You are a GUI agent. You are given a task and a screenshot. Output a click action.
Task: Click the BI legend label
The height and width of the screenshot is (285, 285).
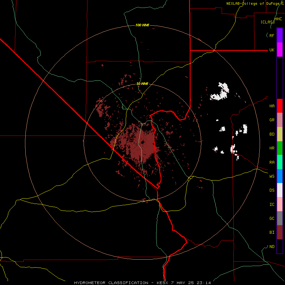pos(272,232)
